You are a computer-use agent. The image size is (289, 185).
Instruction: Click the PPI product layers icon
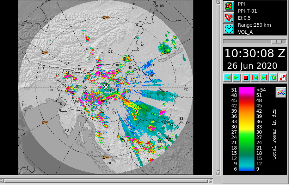point(228,6)
